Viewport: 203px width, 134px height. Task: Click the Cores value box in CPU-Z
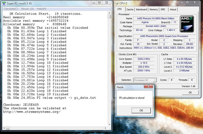(171, 80)
